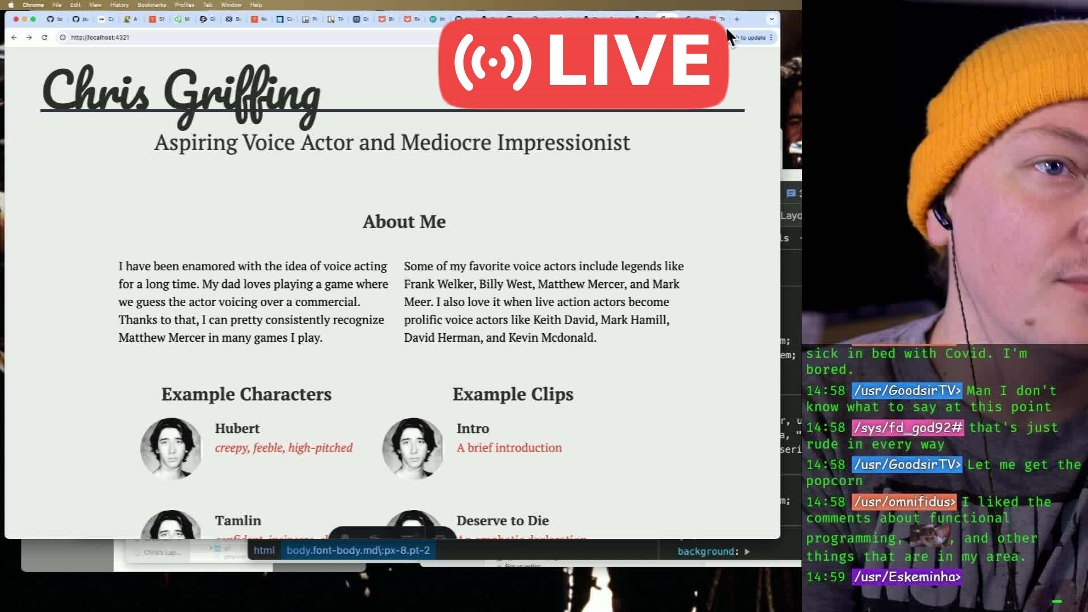
Task: Click the site info icon beside URL
Action: coord(63,37)
